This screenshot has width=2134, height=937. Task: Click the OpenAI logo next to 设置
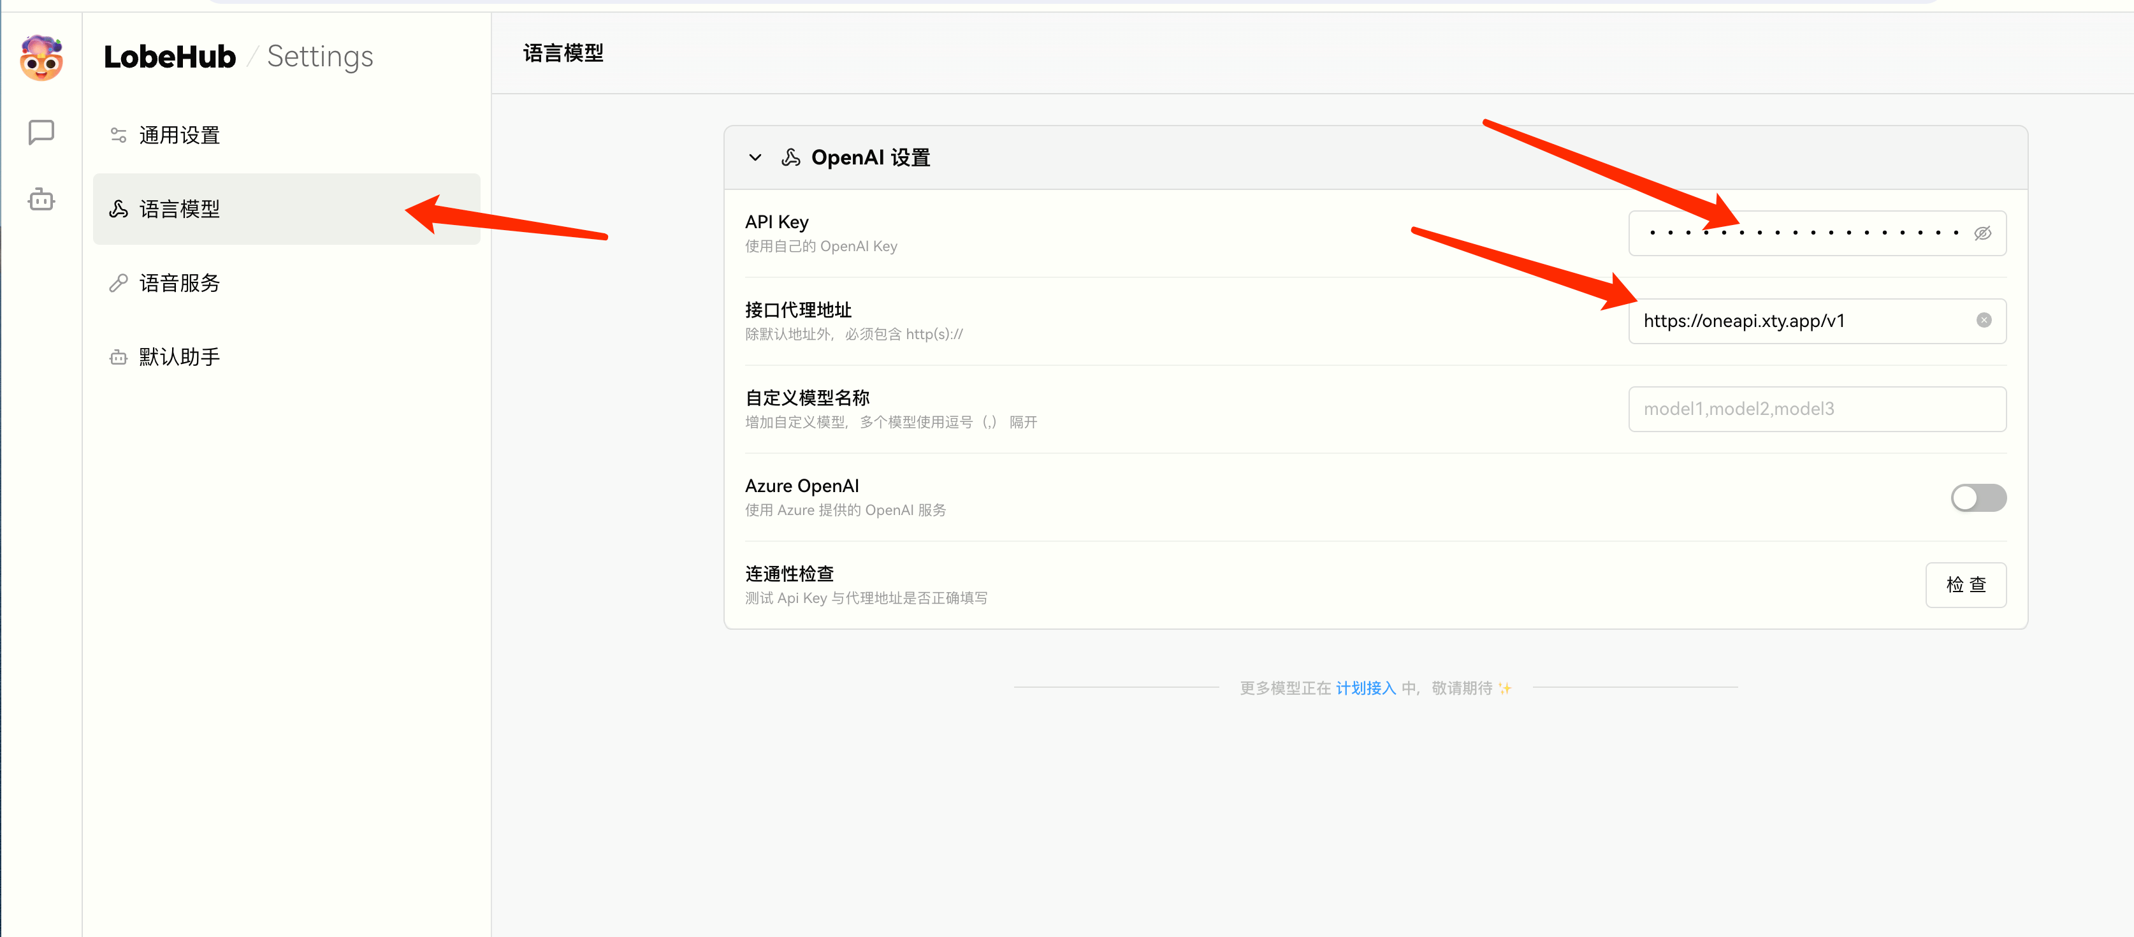pyautogui.click(x=791, y=157)
